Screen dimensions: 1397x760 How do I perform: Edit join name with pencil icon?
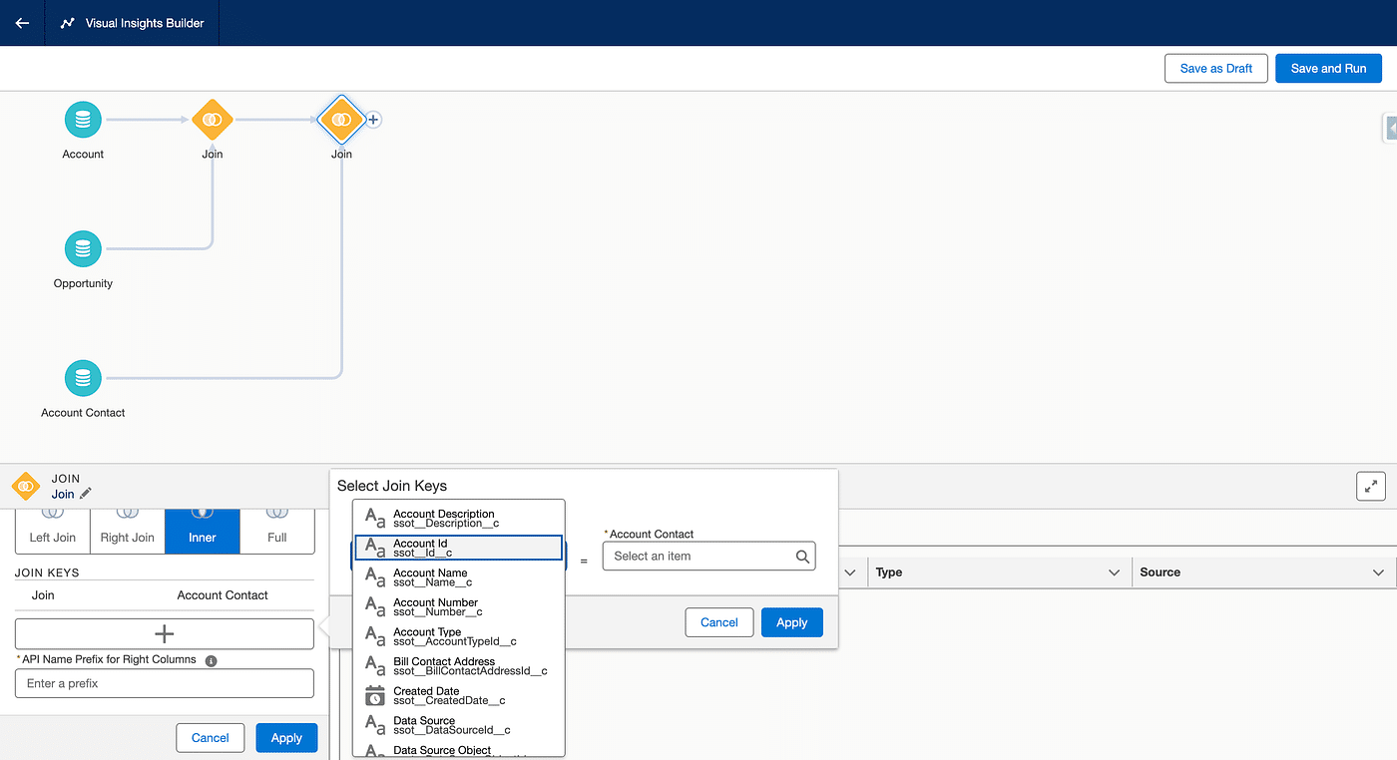click(x=86, y=494)
